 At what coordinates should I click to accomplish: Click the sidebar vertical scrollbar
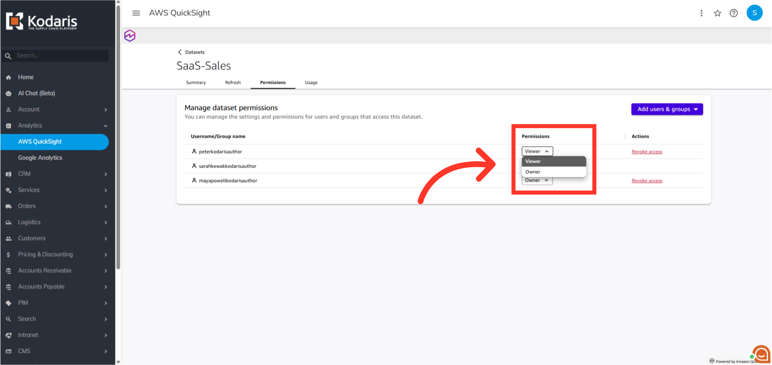tap(118, 137)
